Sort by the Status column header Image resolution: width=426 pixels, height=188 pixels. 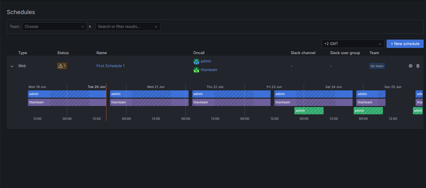(x=63, y=53)
